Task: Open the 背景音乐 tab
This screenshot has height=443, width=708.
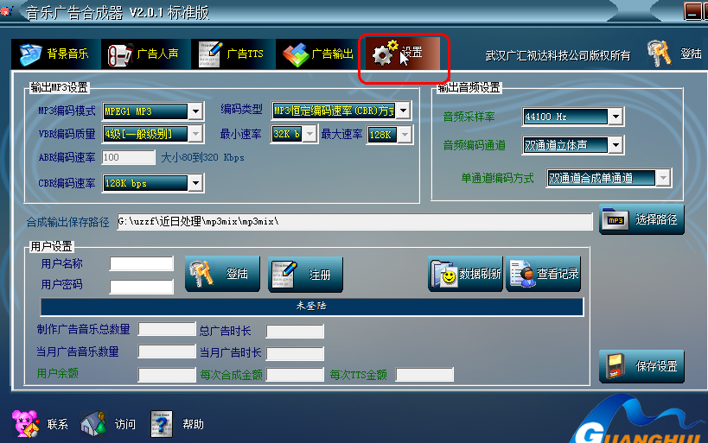Action: tap(55, 54)
